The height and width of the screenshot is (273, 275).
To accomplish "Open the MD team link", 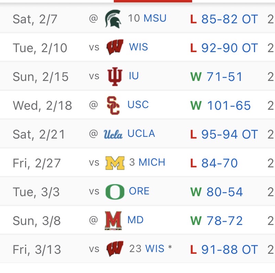I will click(135, 220).
